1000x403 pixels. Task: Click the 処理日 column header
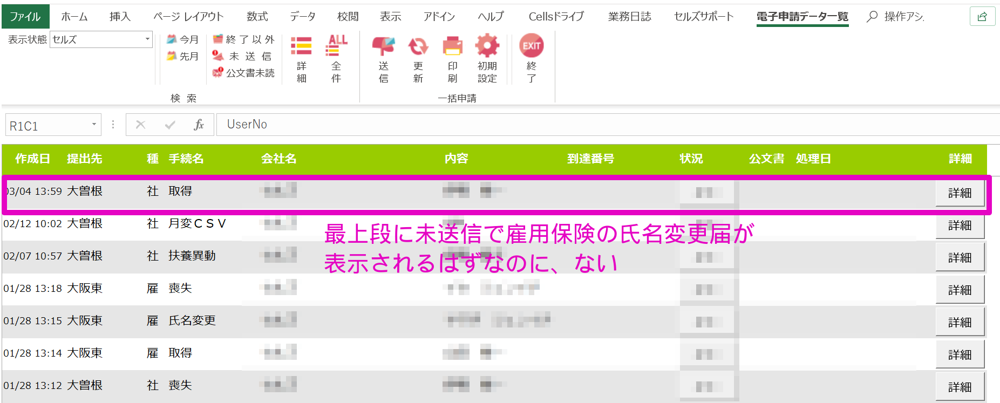[x=813, y=159]
